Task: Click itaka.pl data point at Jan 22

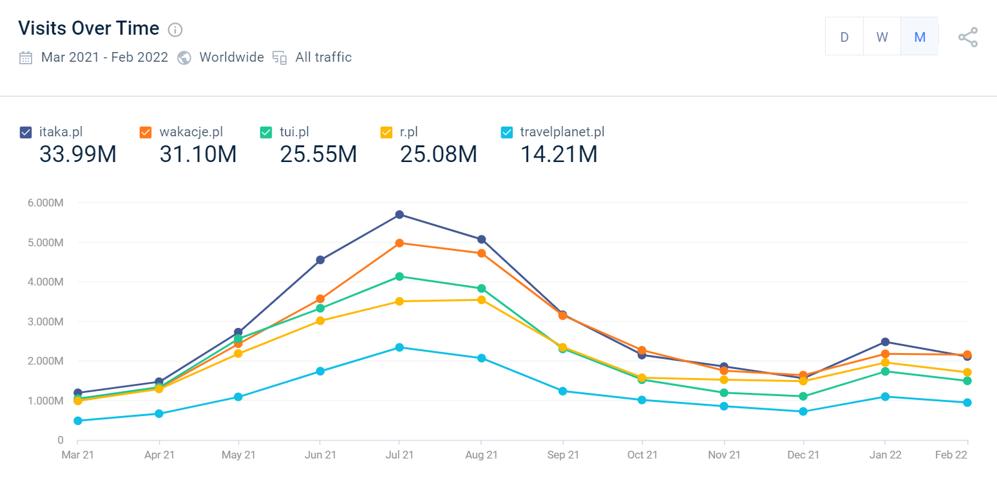Action: (x=886, y=341)
